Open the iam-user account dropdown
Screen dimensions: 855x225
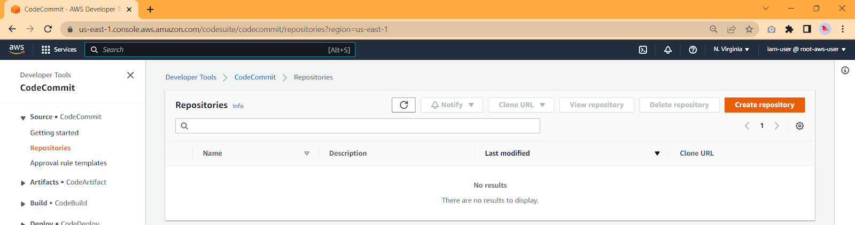806,49
